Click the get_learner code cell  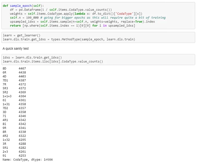(98, 37)
